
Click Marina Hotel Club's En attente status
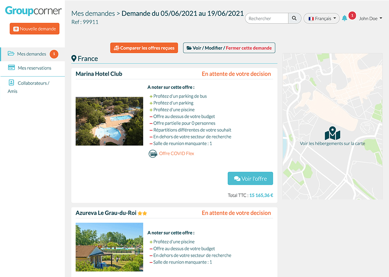click(236, 74)
